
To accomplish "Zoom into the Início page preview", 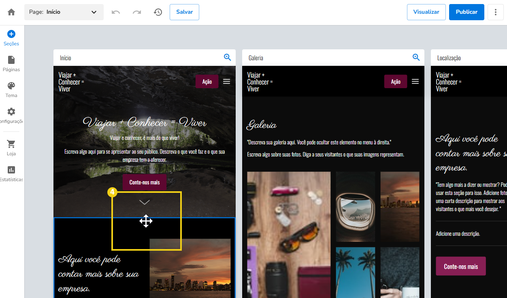I will click(x=227, y=57).
